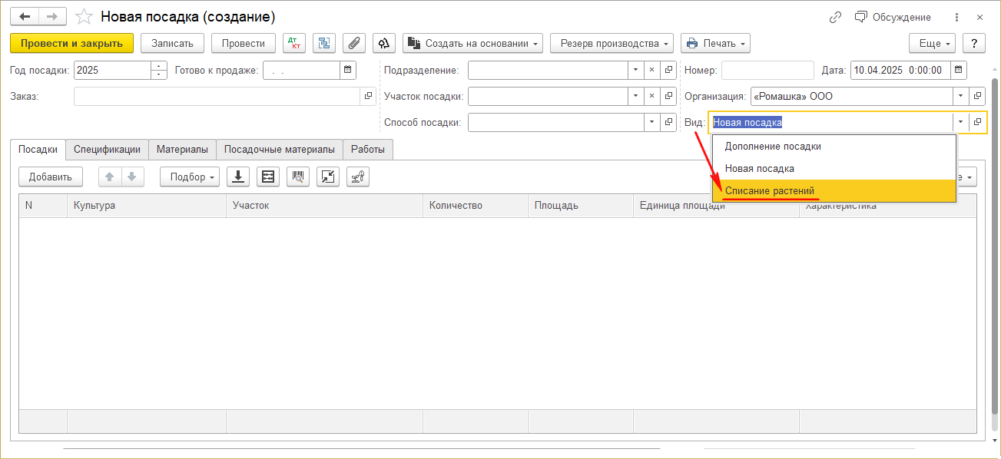Open Вид field linked record icon
This screenshot has height=459, width=1001.
(x=977, y=122)
